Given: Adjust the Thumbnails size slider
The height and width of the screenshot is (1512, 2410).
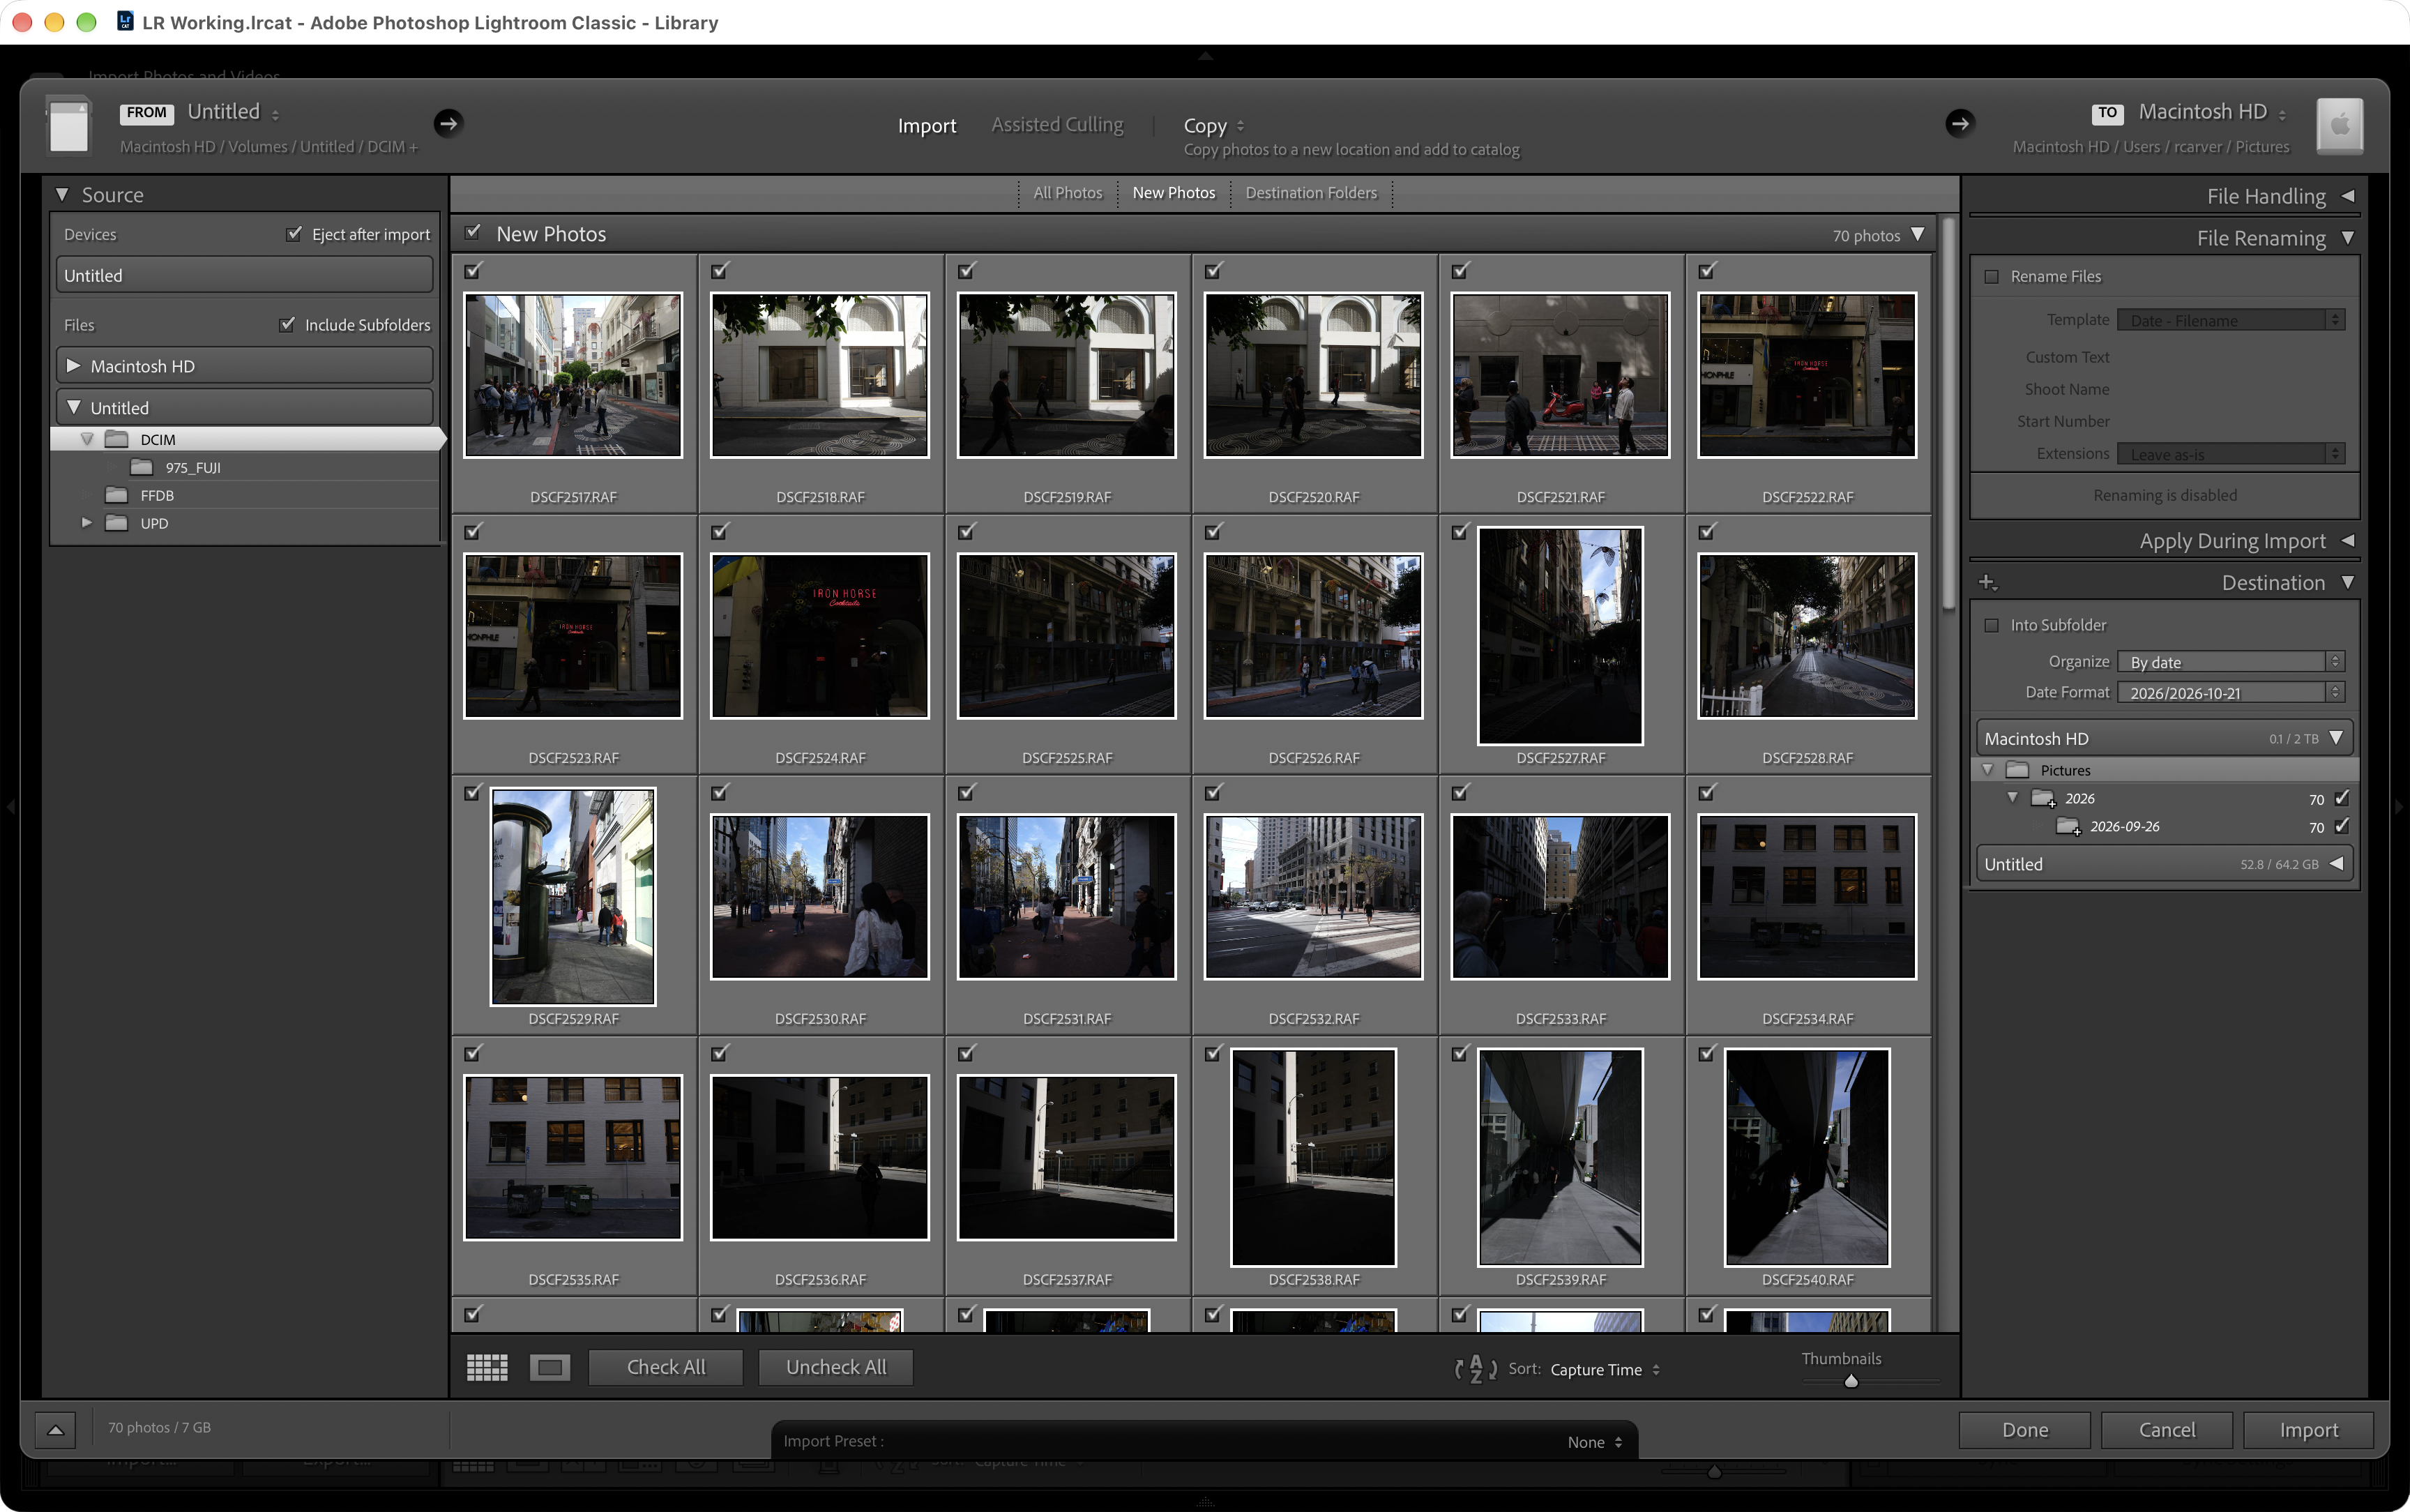Looking at the screenshot, I should click(1851, 1381).
